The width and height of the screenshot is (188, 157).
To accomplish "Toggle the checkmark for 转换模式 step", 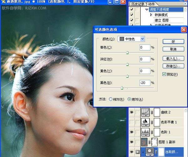I will [x=132, y=15].
